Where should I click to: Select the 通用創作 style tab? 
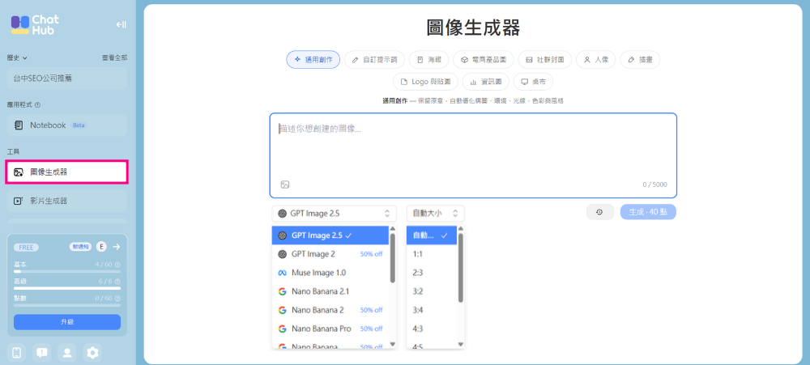click(x=313, y=59)
